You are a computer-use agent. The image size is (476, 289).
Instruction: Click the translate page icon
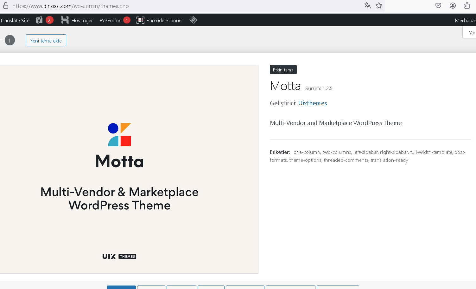point(367,5)
